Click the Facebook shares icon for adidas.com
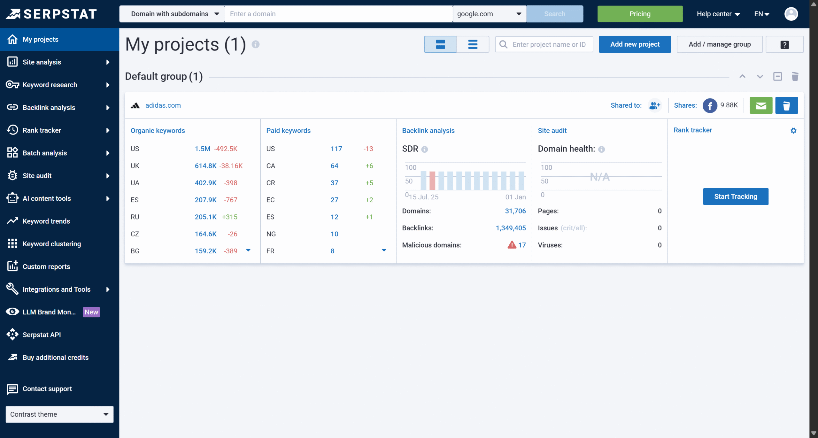Viewport: 818px width, 438px height. click(710, 105)
